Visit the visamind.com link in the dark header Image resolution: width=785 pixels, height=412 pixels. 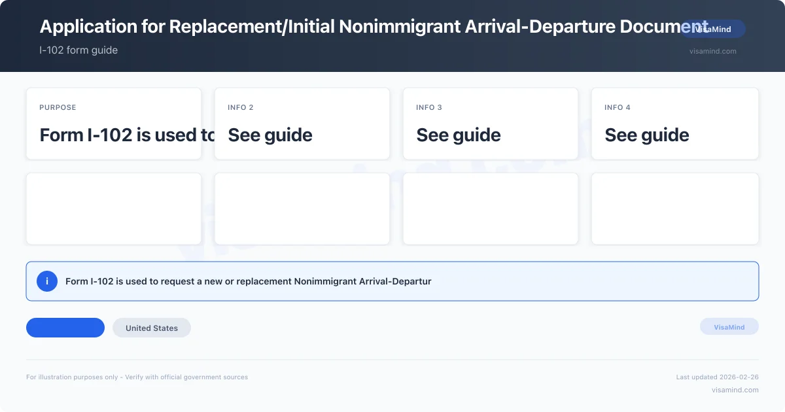pos(713,51)
